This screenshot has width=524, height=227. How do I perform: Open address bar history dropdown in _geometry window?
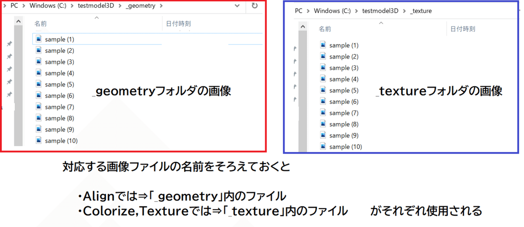(x=238, y=6)
